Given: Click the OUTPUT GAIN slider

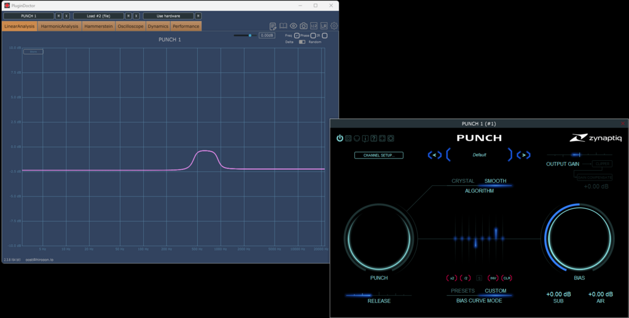Looking at the screenshot, I should pos(579,155).
